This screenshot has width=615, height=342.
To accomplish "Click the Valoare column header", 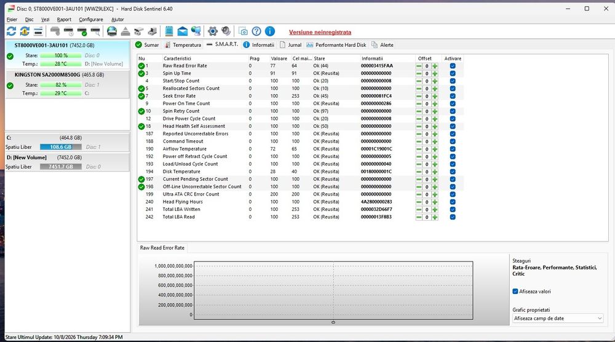I will click(x=279, y=58).
